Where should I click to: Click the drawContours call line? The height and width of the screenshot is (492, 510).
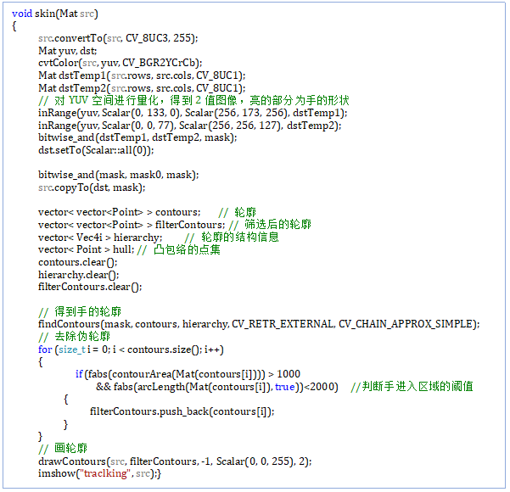[x=175, y=461]
